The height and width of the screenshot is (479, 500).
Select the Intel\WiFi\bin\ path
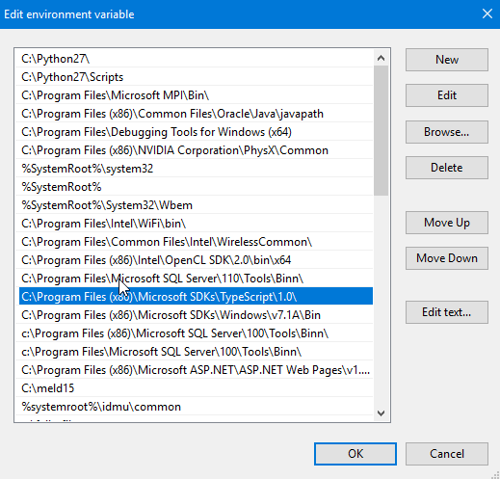coord(196,224)
